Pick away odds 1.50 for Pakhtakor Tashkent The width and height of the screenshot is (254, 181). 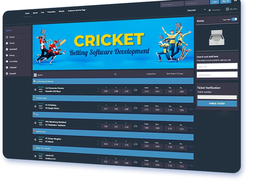pos(126,127)
